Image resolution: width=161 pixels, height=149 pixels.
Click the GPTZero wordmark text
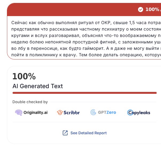point(107,112)
